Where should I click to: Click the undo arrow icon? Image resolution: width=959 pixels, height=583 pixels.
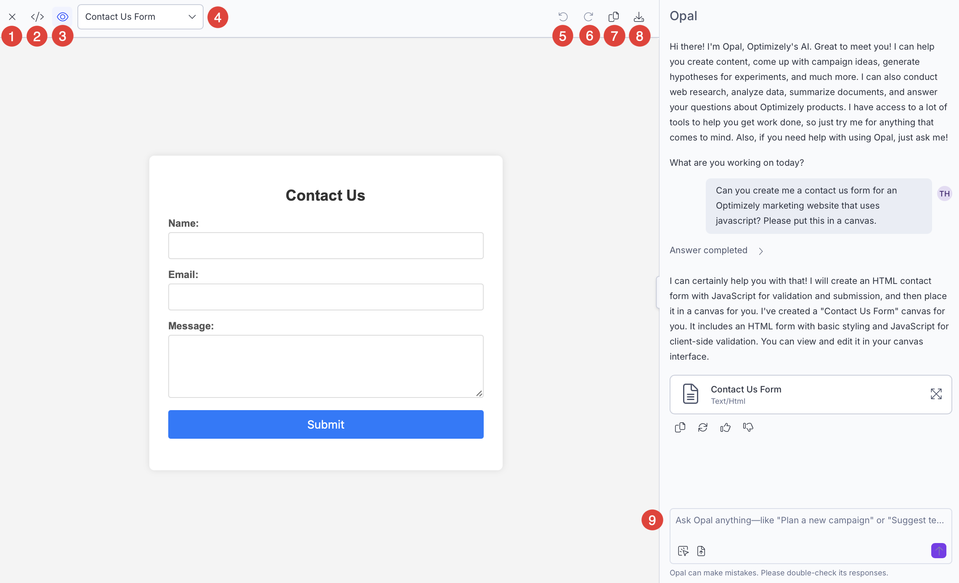click(x=563, y=17)
